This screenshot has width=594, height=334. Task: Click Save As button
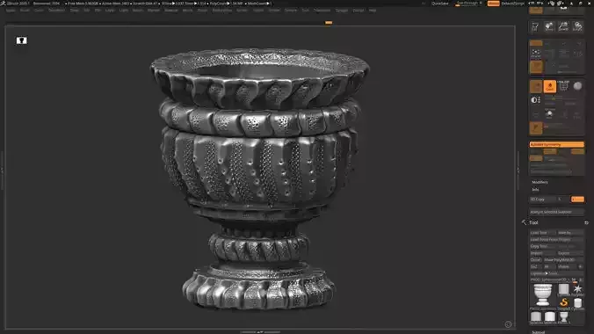(x=570, y=232)
